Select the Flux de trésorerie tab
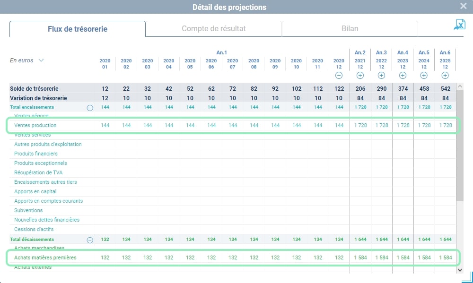Viewport: 473px width, 283px height. [78, 29]
